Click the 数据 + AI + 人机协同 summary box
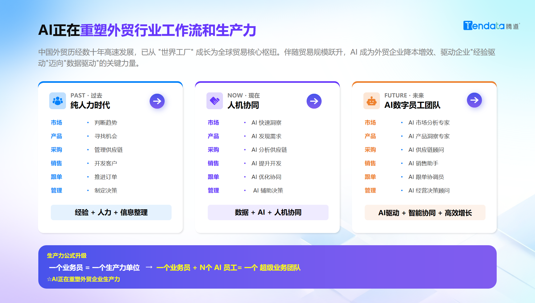 point(268,212)
